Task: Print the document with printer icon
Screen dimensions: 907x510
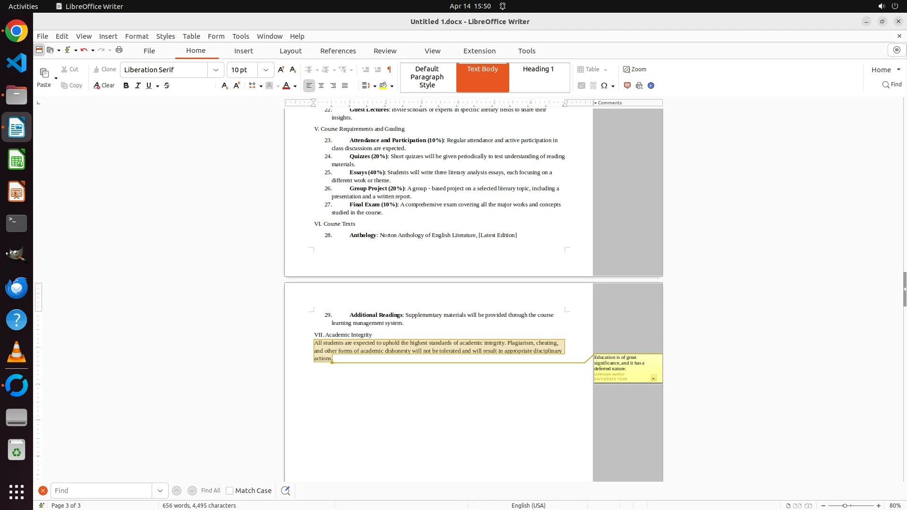Action: (x=119, y=50)
